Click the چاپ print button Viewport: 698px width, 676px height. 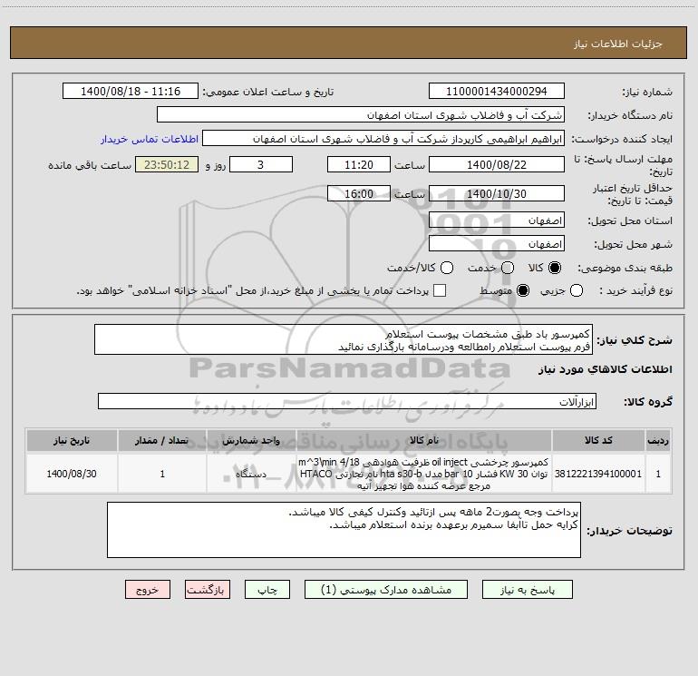267,590
